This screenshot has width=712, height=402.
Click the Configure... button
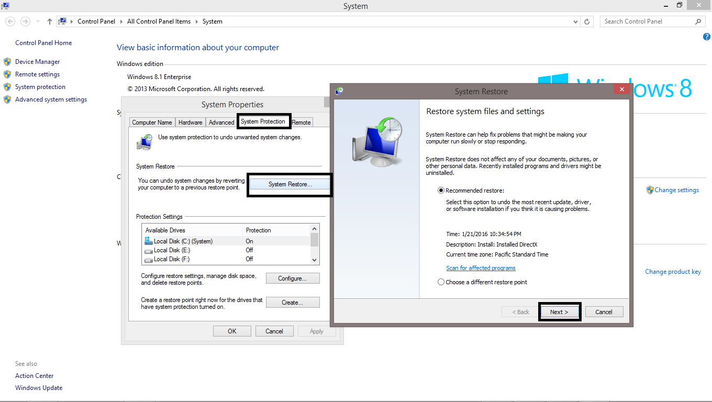tap(293, 278)
